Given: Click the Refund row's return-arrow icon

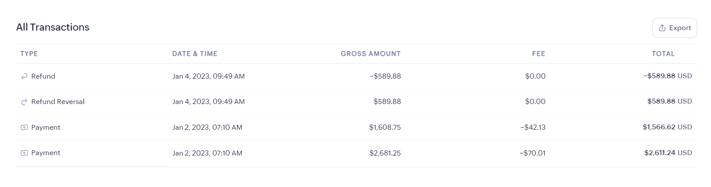Looking at the screenshot, I should [x=24, y=76].
